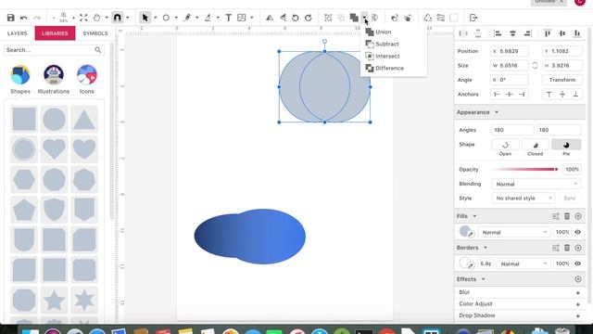Toggle the border visibility eye
Image resolution: width=593 pixels, height=334 pixels.
pyautogui.click(x=577, y=263)
